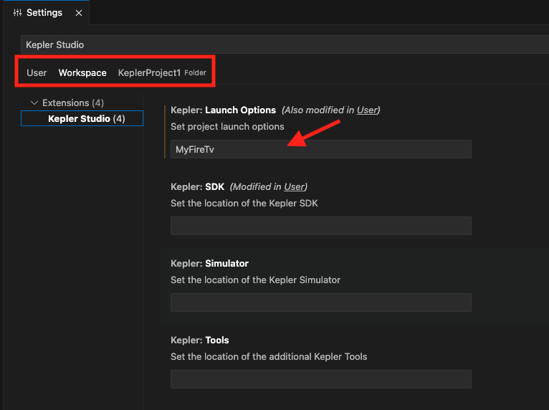Switch to the Workspace settings scope
The image size is (549, 410).
tap(82, 72)
